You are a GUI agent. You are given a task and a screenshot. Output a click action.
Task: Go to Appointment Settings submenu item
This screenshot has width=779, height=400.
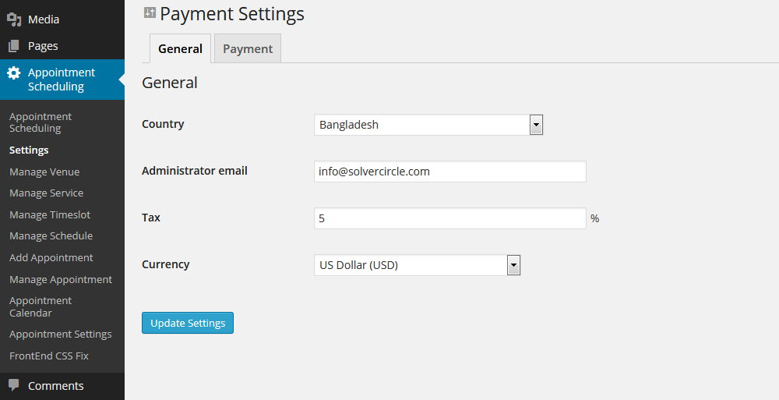pos(60,335)
